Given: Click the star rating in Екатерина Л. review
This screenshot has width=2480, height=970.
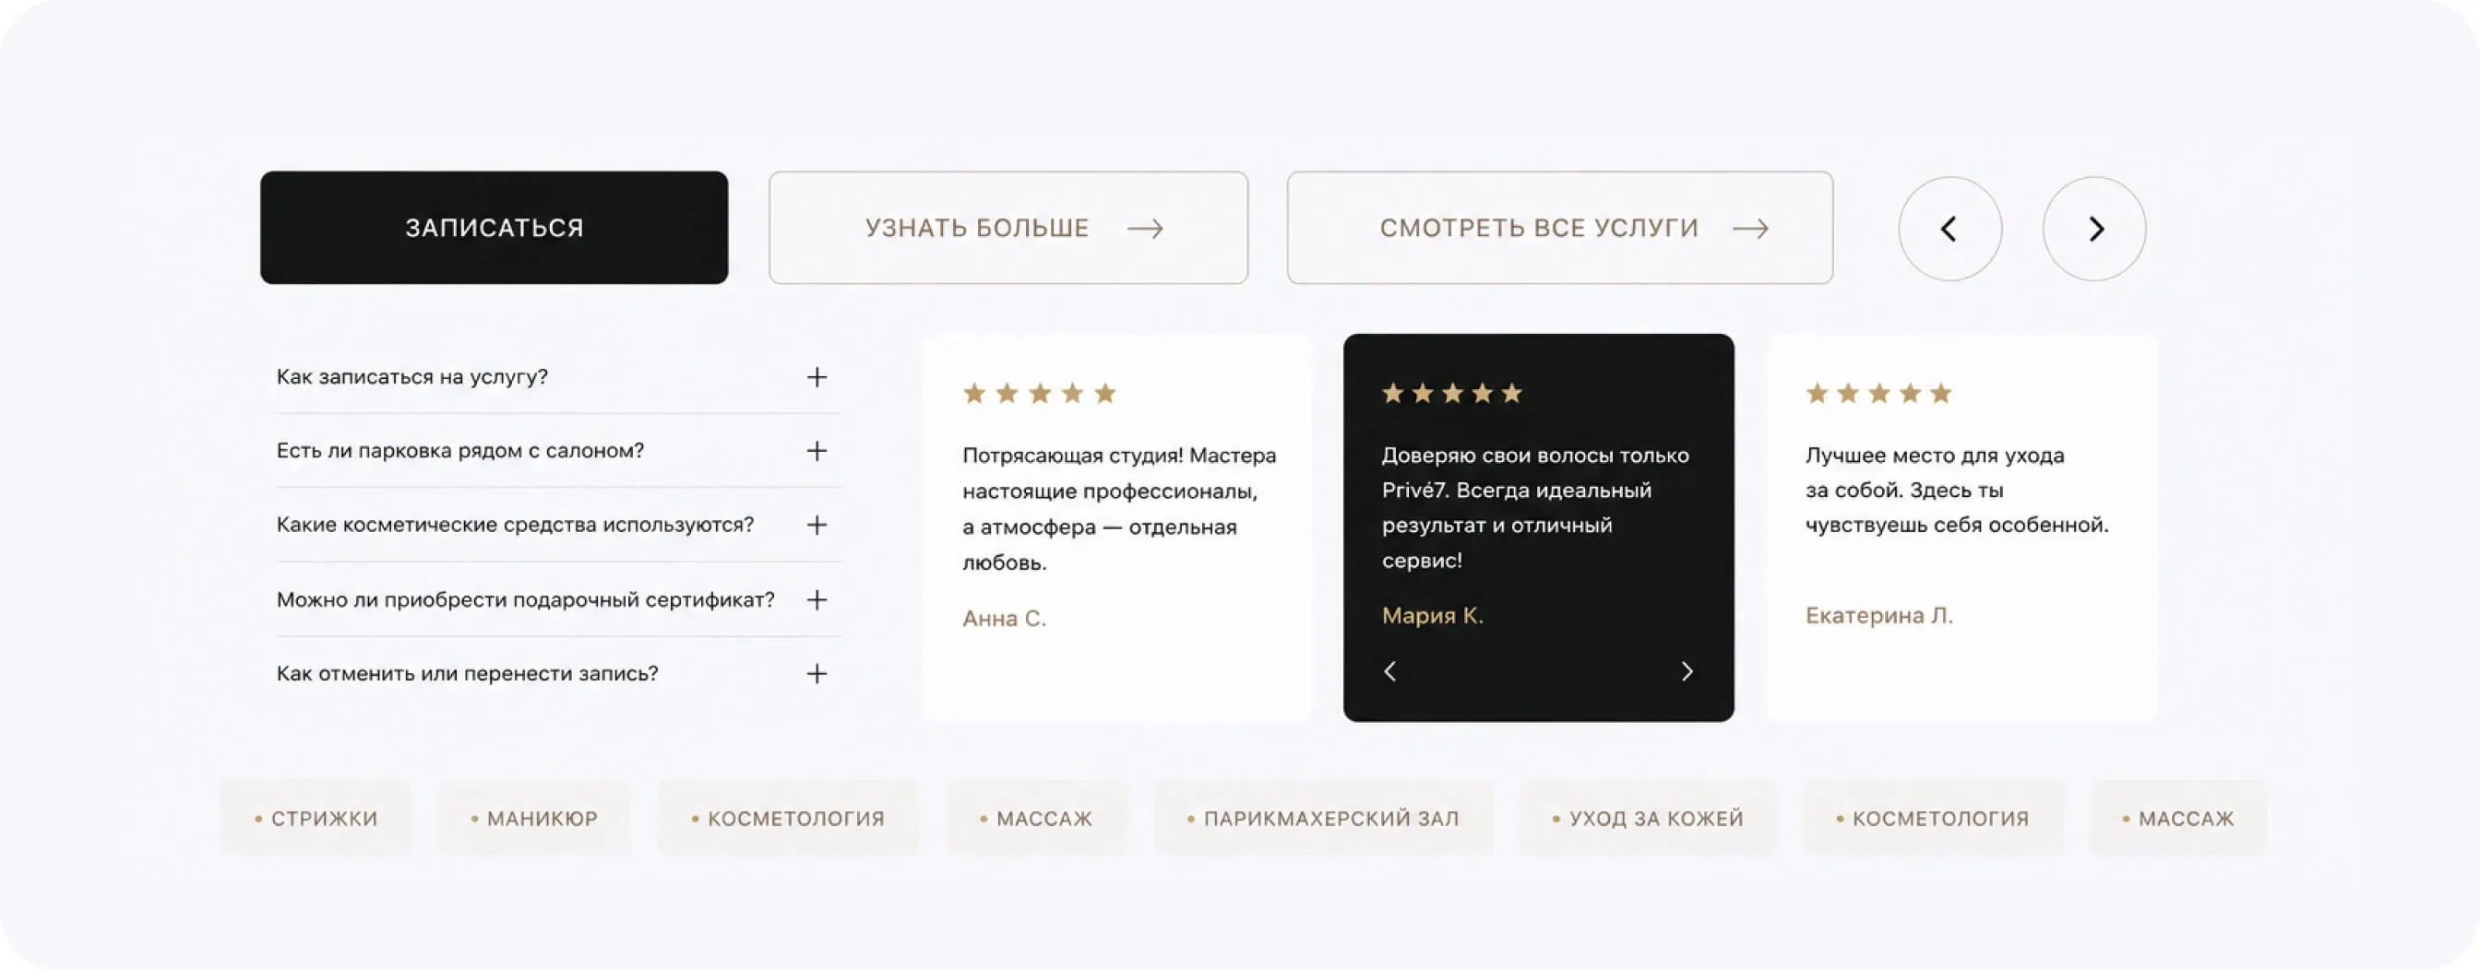Looking at the screenshot, I should tap(1879, 394).
